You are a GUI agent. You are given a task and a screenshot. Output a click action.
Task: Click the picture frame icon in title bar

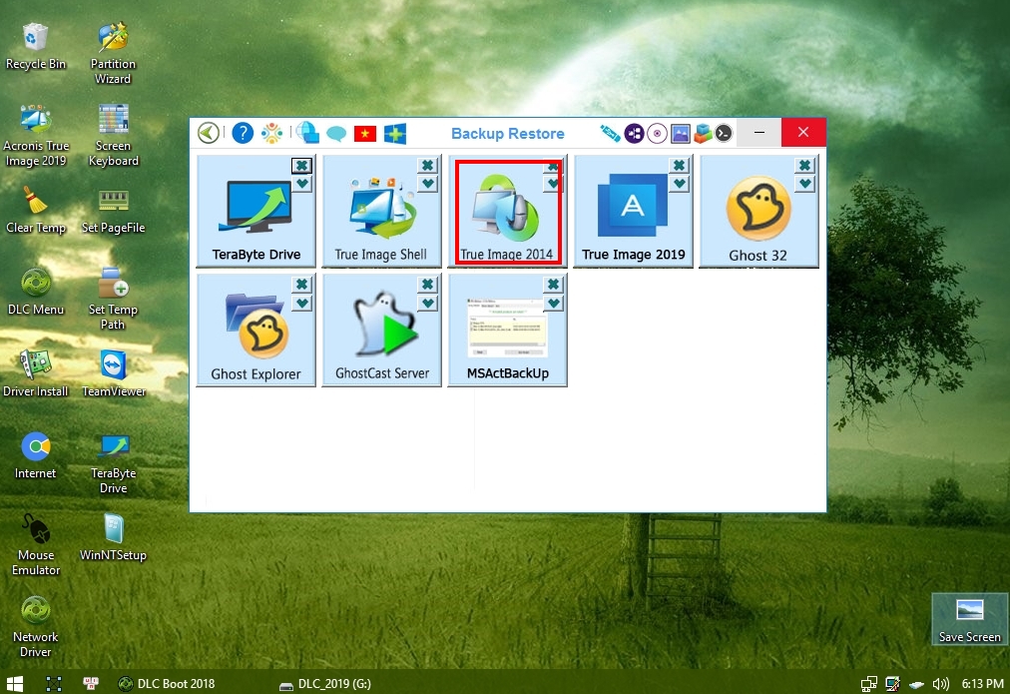coord(681,134)
